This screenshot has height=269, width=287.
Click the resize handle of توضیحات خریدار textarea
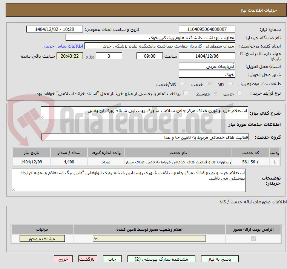coord(14,190)
